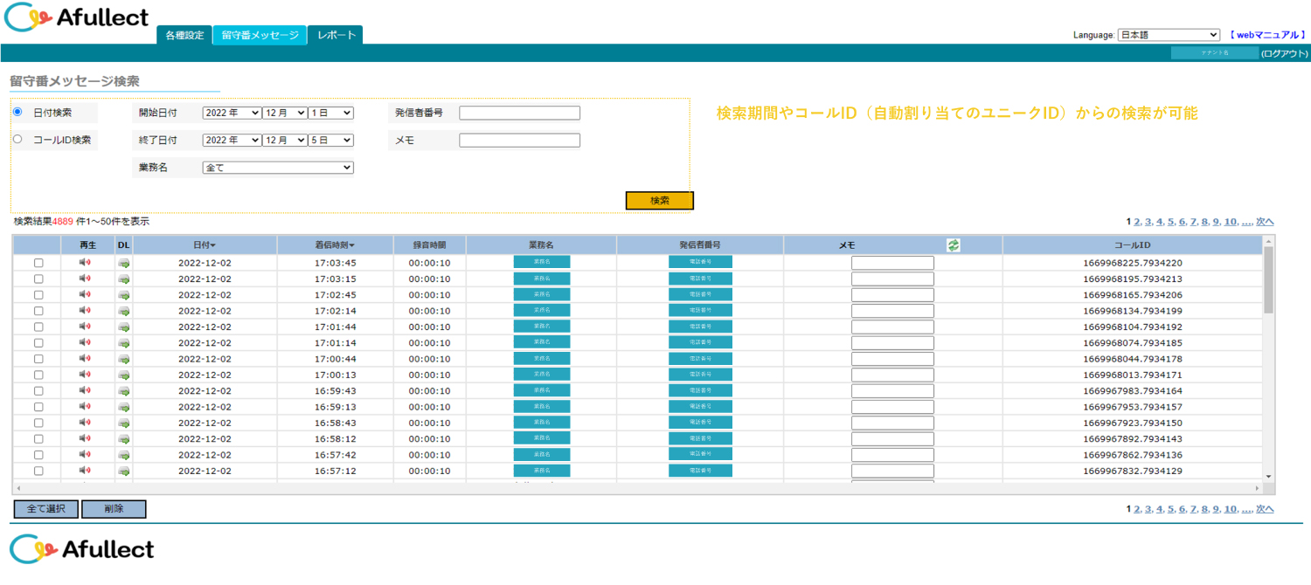
Task: Sort by the 着信時刻 column header
Action: [335, 245]
